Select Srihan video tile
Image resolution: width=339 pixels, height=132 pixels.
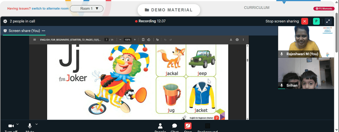click(x=306, y=73)
